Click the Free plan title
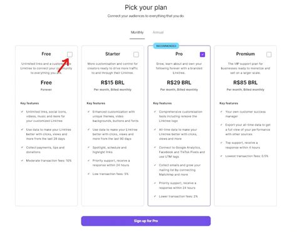Image resolution: width=297 pixels, height=232 pixels. (x=46, y=54)
